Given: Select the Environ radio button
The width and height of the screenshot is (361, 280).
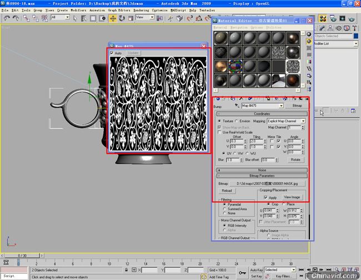Looking at the screenshot, I should click(x=236, y=121).
